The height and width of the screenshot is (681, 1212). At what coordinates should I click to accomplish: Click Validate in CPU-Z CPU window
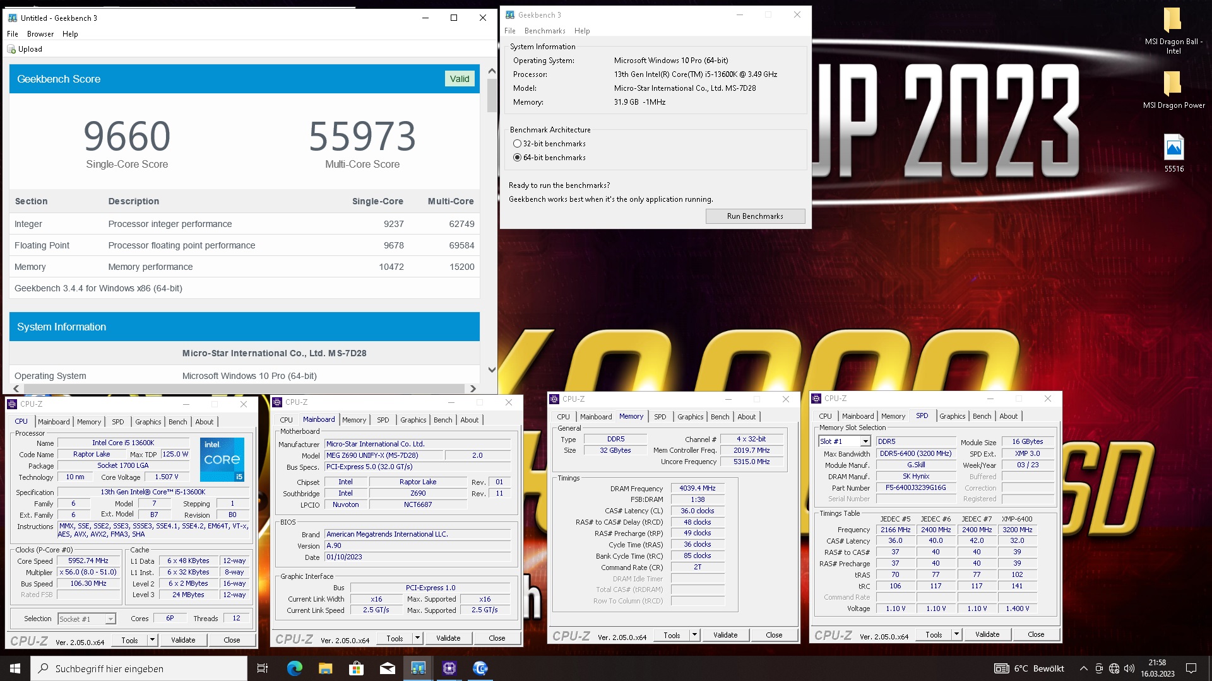[x=183, y=640]
